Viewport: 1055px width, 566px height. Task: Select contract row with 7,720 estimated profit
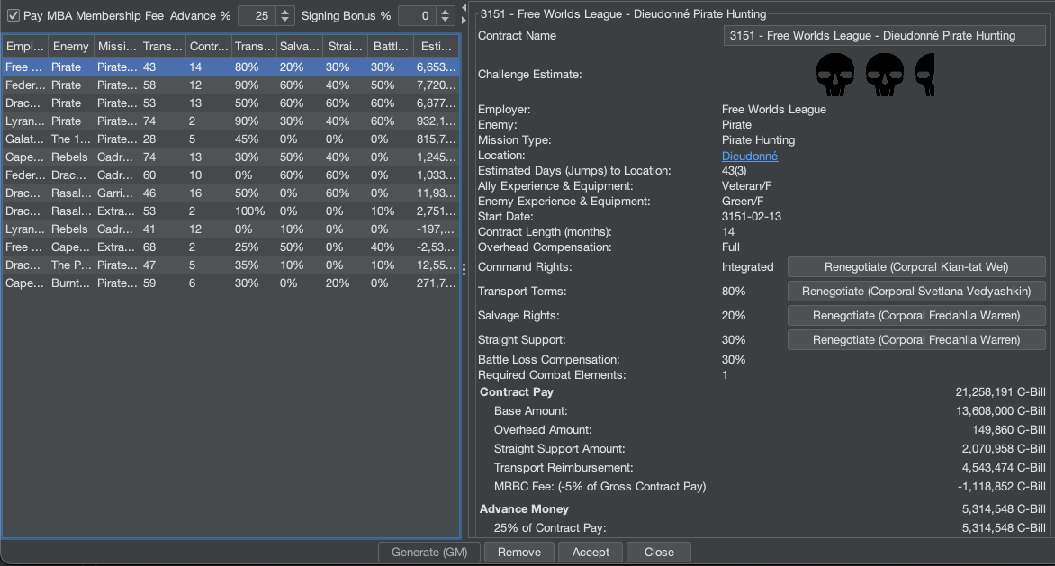[230, 85]
